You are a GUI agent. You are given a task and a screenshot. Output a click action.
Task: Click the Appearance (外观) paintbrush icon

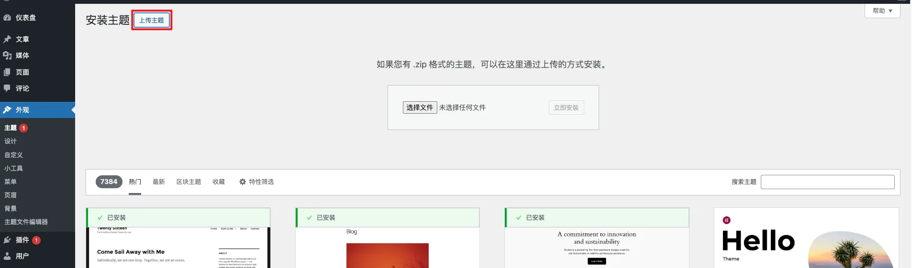pos(7,110)
